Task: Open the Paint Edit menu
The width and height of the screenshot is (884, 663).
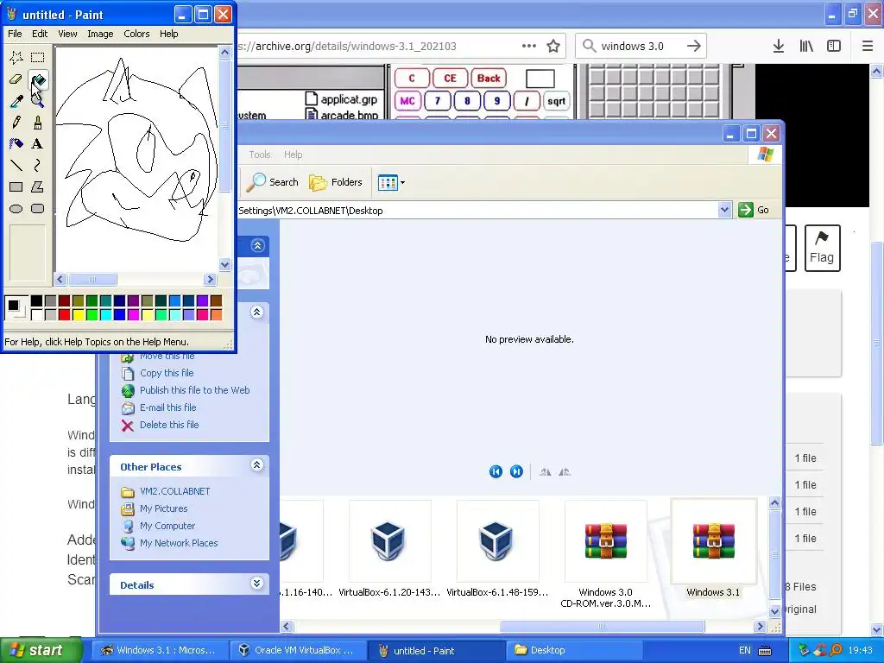Action: [x=40, y=34]
